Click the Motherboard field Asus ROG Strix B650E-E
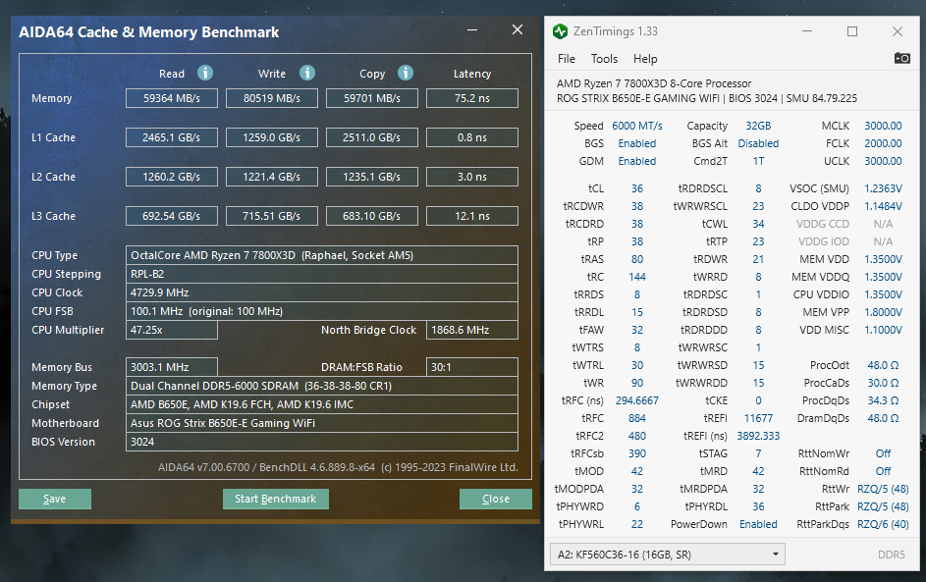 tap(322, 423)
